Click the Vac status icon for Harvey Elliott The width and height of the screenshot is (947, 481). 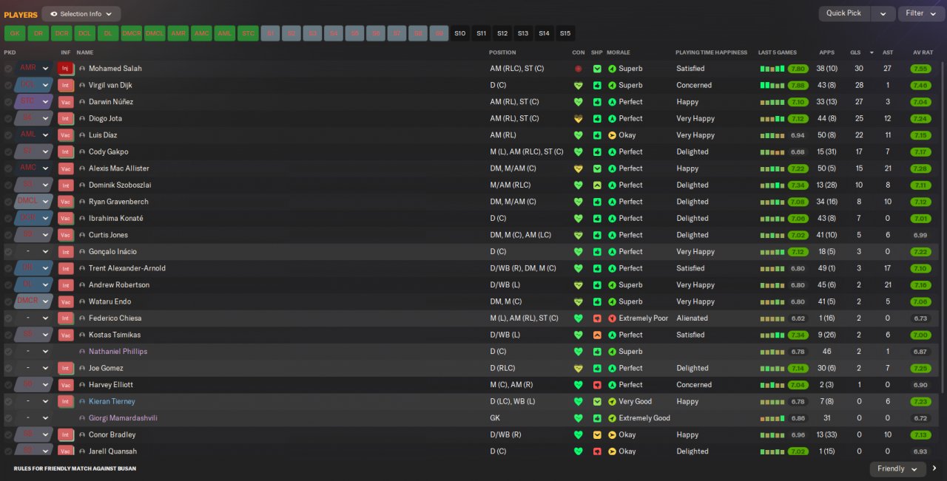tap(65, 385)
